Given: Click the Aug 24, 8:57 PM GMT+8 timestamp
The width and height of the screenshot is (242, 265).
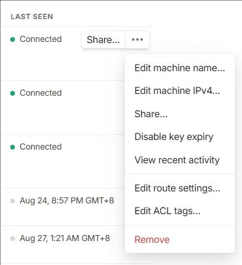Looking at the screenshot, I should click(x=67, y=200).
